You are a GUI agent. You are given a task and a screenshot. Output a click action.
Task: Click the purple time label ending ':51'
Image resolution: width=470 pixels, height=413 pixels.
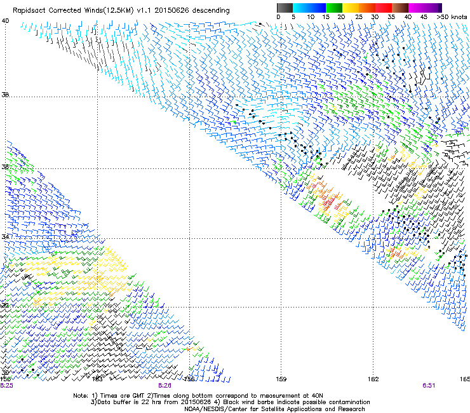pyautogui.click(x=429, y=386)
